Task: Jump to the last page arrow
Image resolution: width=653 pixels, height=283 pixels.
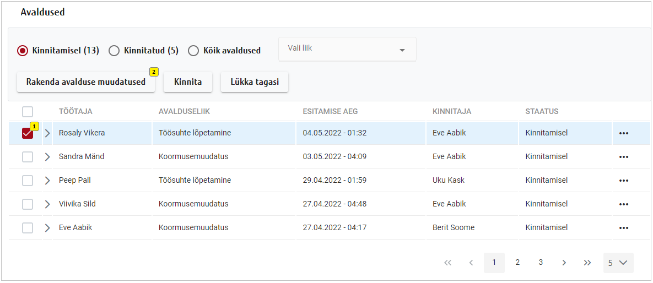Action: coord(587,263)
